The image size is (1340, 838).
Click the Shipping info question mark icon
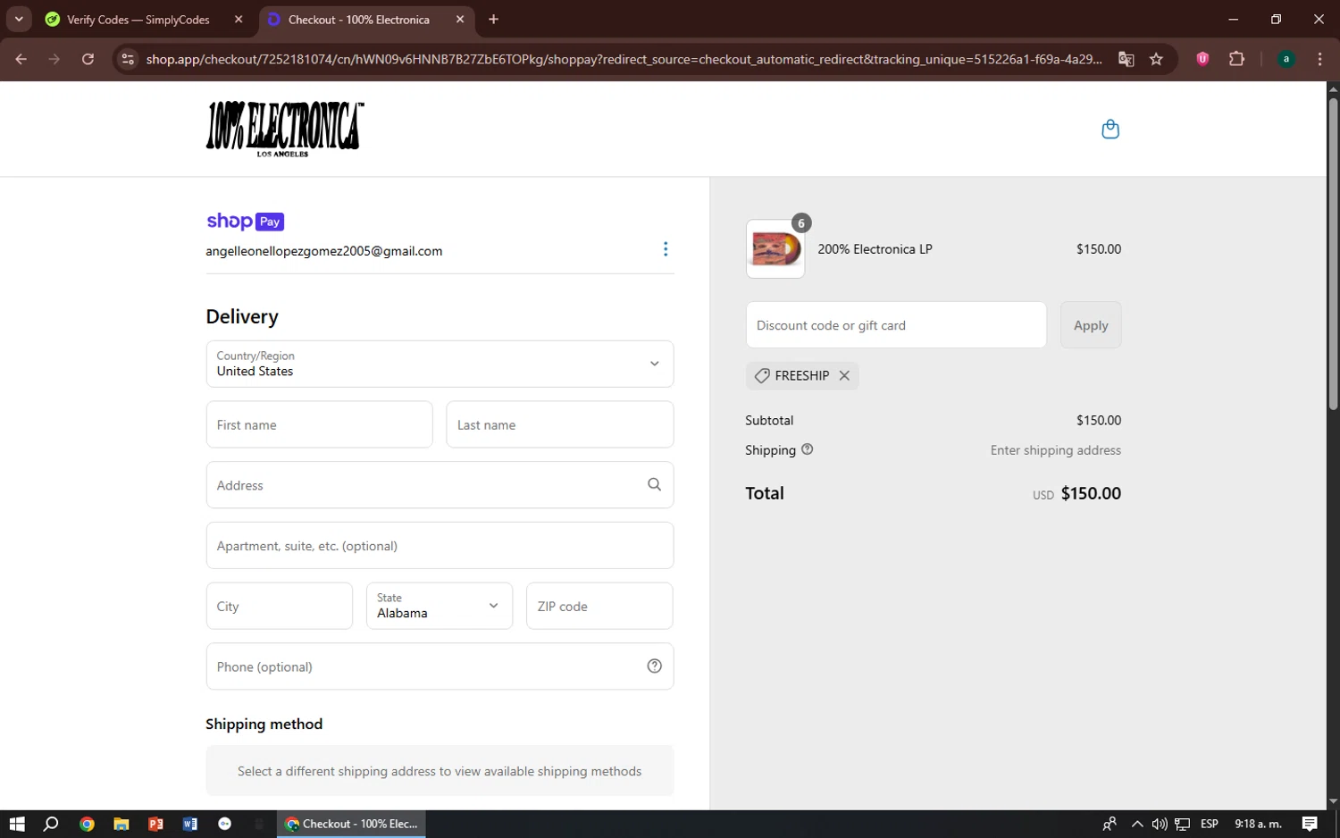(808, 449)
